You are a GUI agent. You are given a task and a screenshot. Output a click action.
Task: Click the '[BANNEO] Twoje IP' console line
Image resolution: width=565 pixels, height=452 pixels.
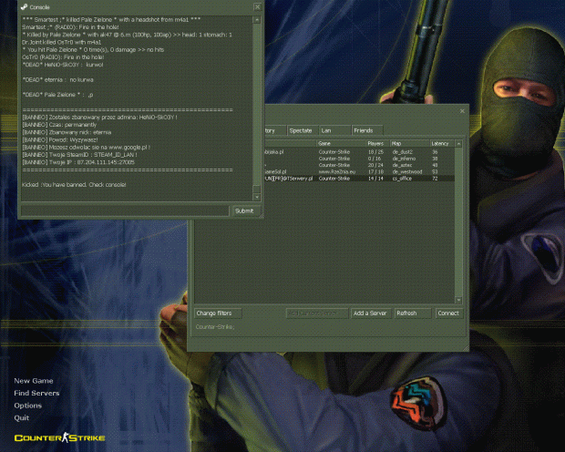[78, 162]
